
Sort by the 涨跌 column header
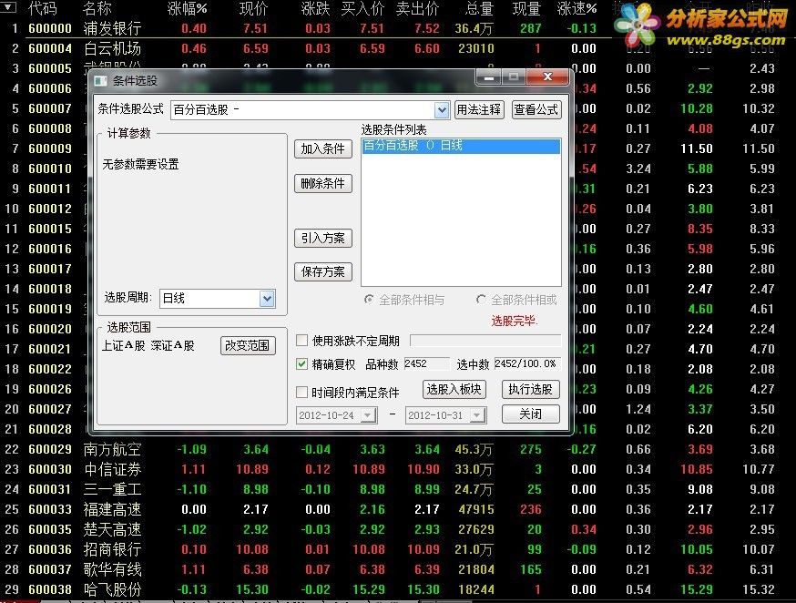[x=315, y=8]
